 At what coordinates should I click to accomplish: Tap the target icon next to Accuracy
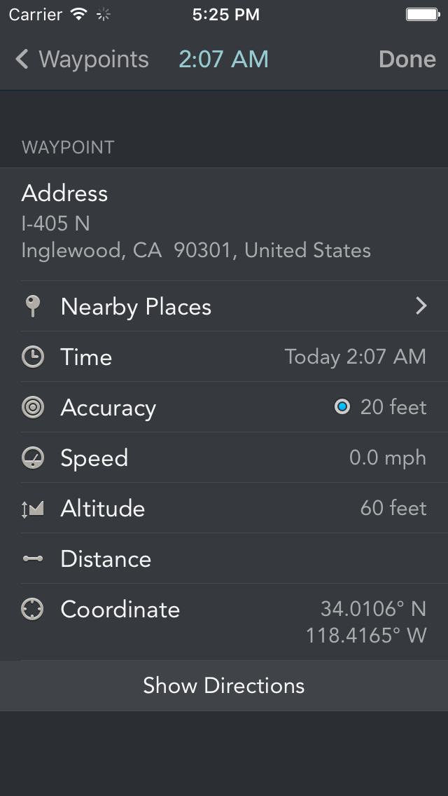click(x=32, y=408)
